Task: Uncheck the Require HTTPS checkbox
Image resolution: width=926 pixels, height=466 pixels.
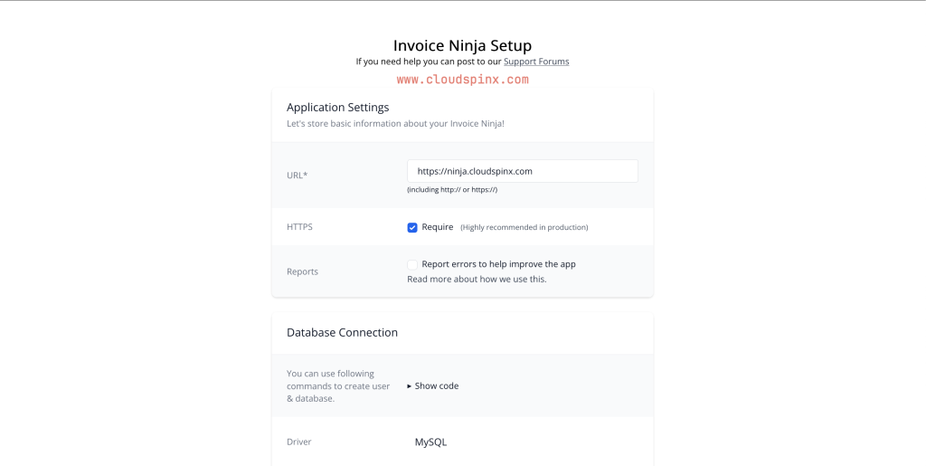Action: pos(412,227)
